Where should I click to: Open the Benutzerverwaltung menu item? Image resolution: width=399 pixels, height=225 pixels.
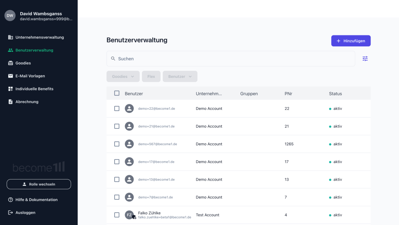pos(34,50)
